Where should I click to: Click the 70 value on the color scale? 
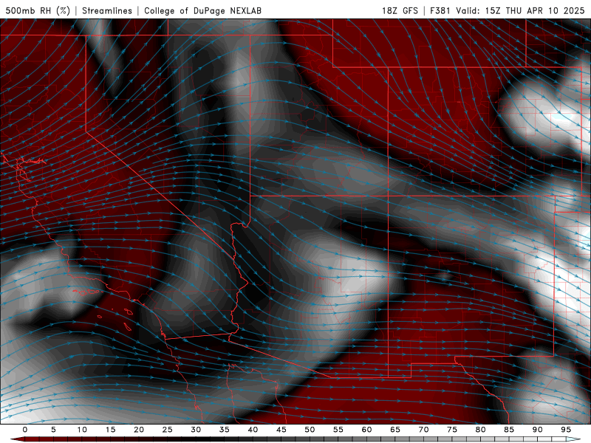coord(423,430)
